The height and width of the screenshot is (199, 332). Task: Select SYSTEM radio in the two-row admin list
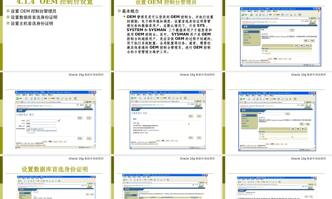point(263,53)
